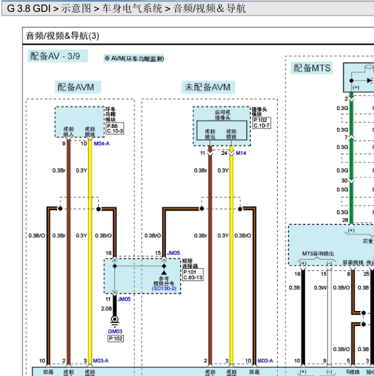Click the 0.3W wire label

tap(320, 288)
